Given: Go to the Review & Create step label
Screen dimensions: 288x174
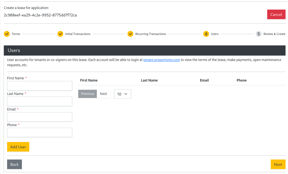Looking at the screenshot, I should pos(274,34).
